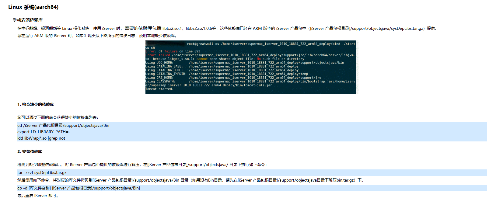Click the heading 'Linux 系统(aarch64)'
The image size is (496, 205).
33,7
